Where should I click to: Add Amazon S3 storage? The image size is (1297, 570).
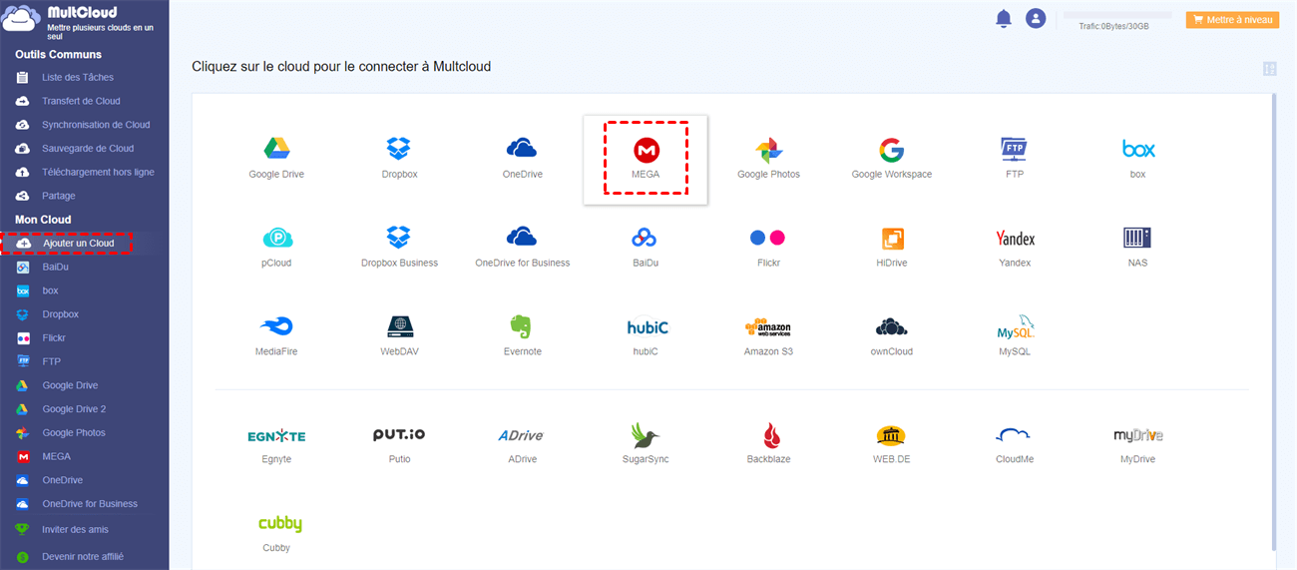pyautogui.click(x=768, y=326)
